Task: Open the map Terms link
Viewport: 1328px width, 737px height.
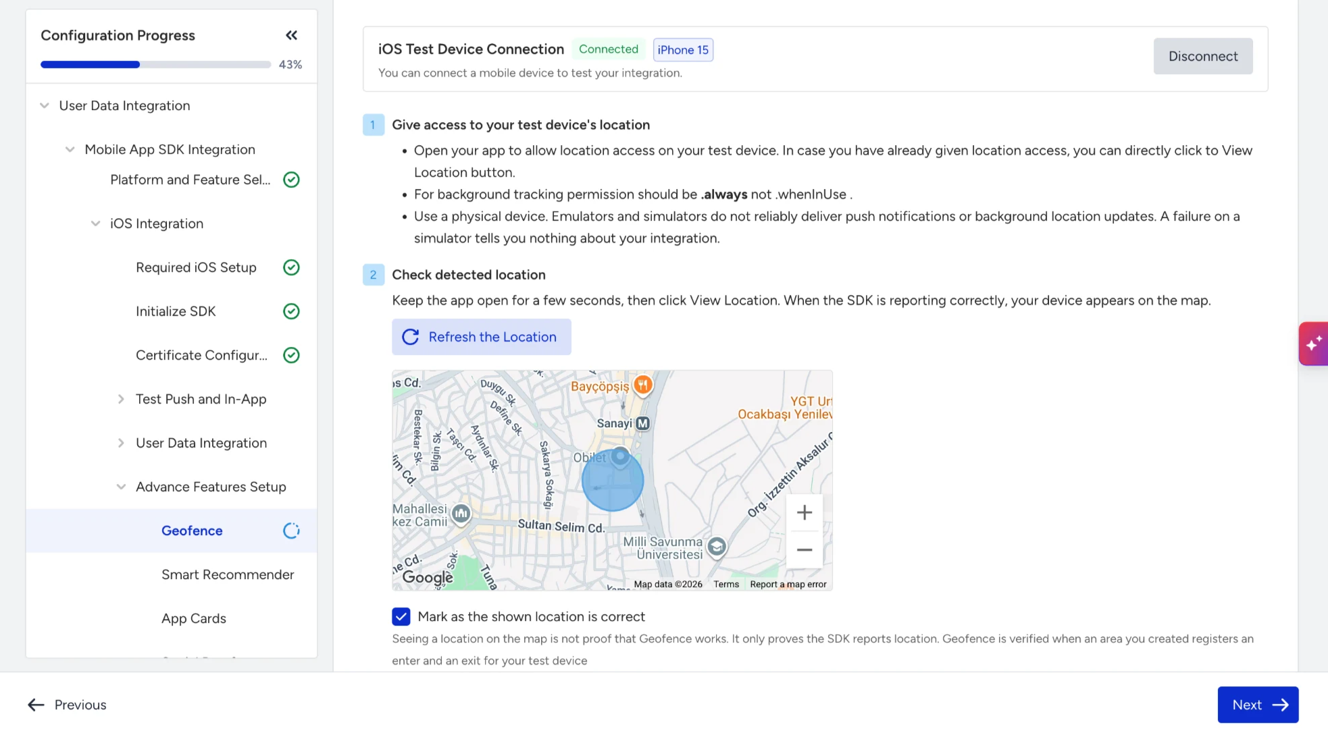Action: (726, 584)
